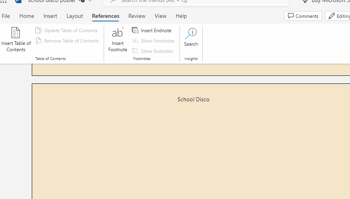Open the File menu
Viewport: 350px width, 199px height.
pyautogui.click(x=6, y=16)
